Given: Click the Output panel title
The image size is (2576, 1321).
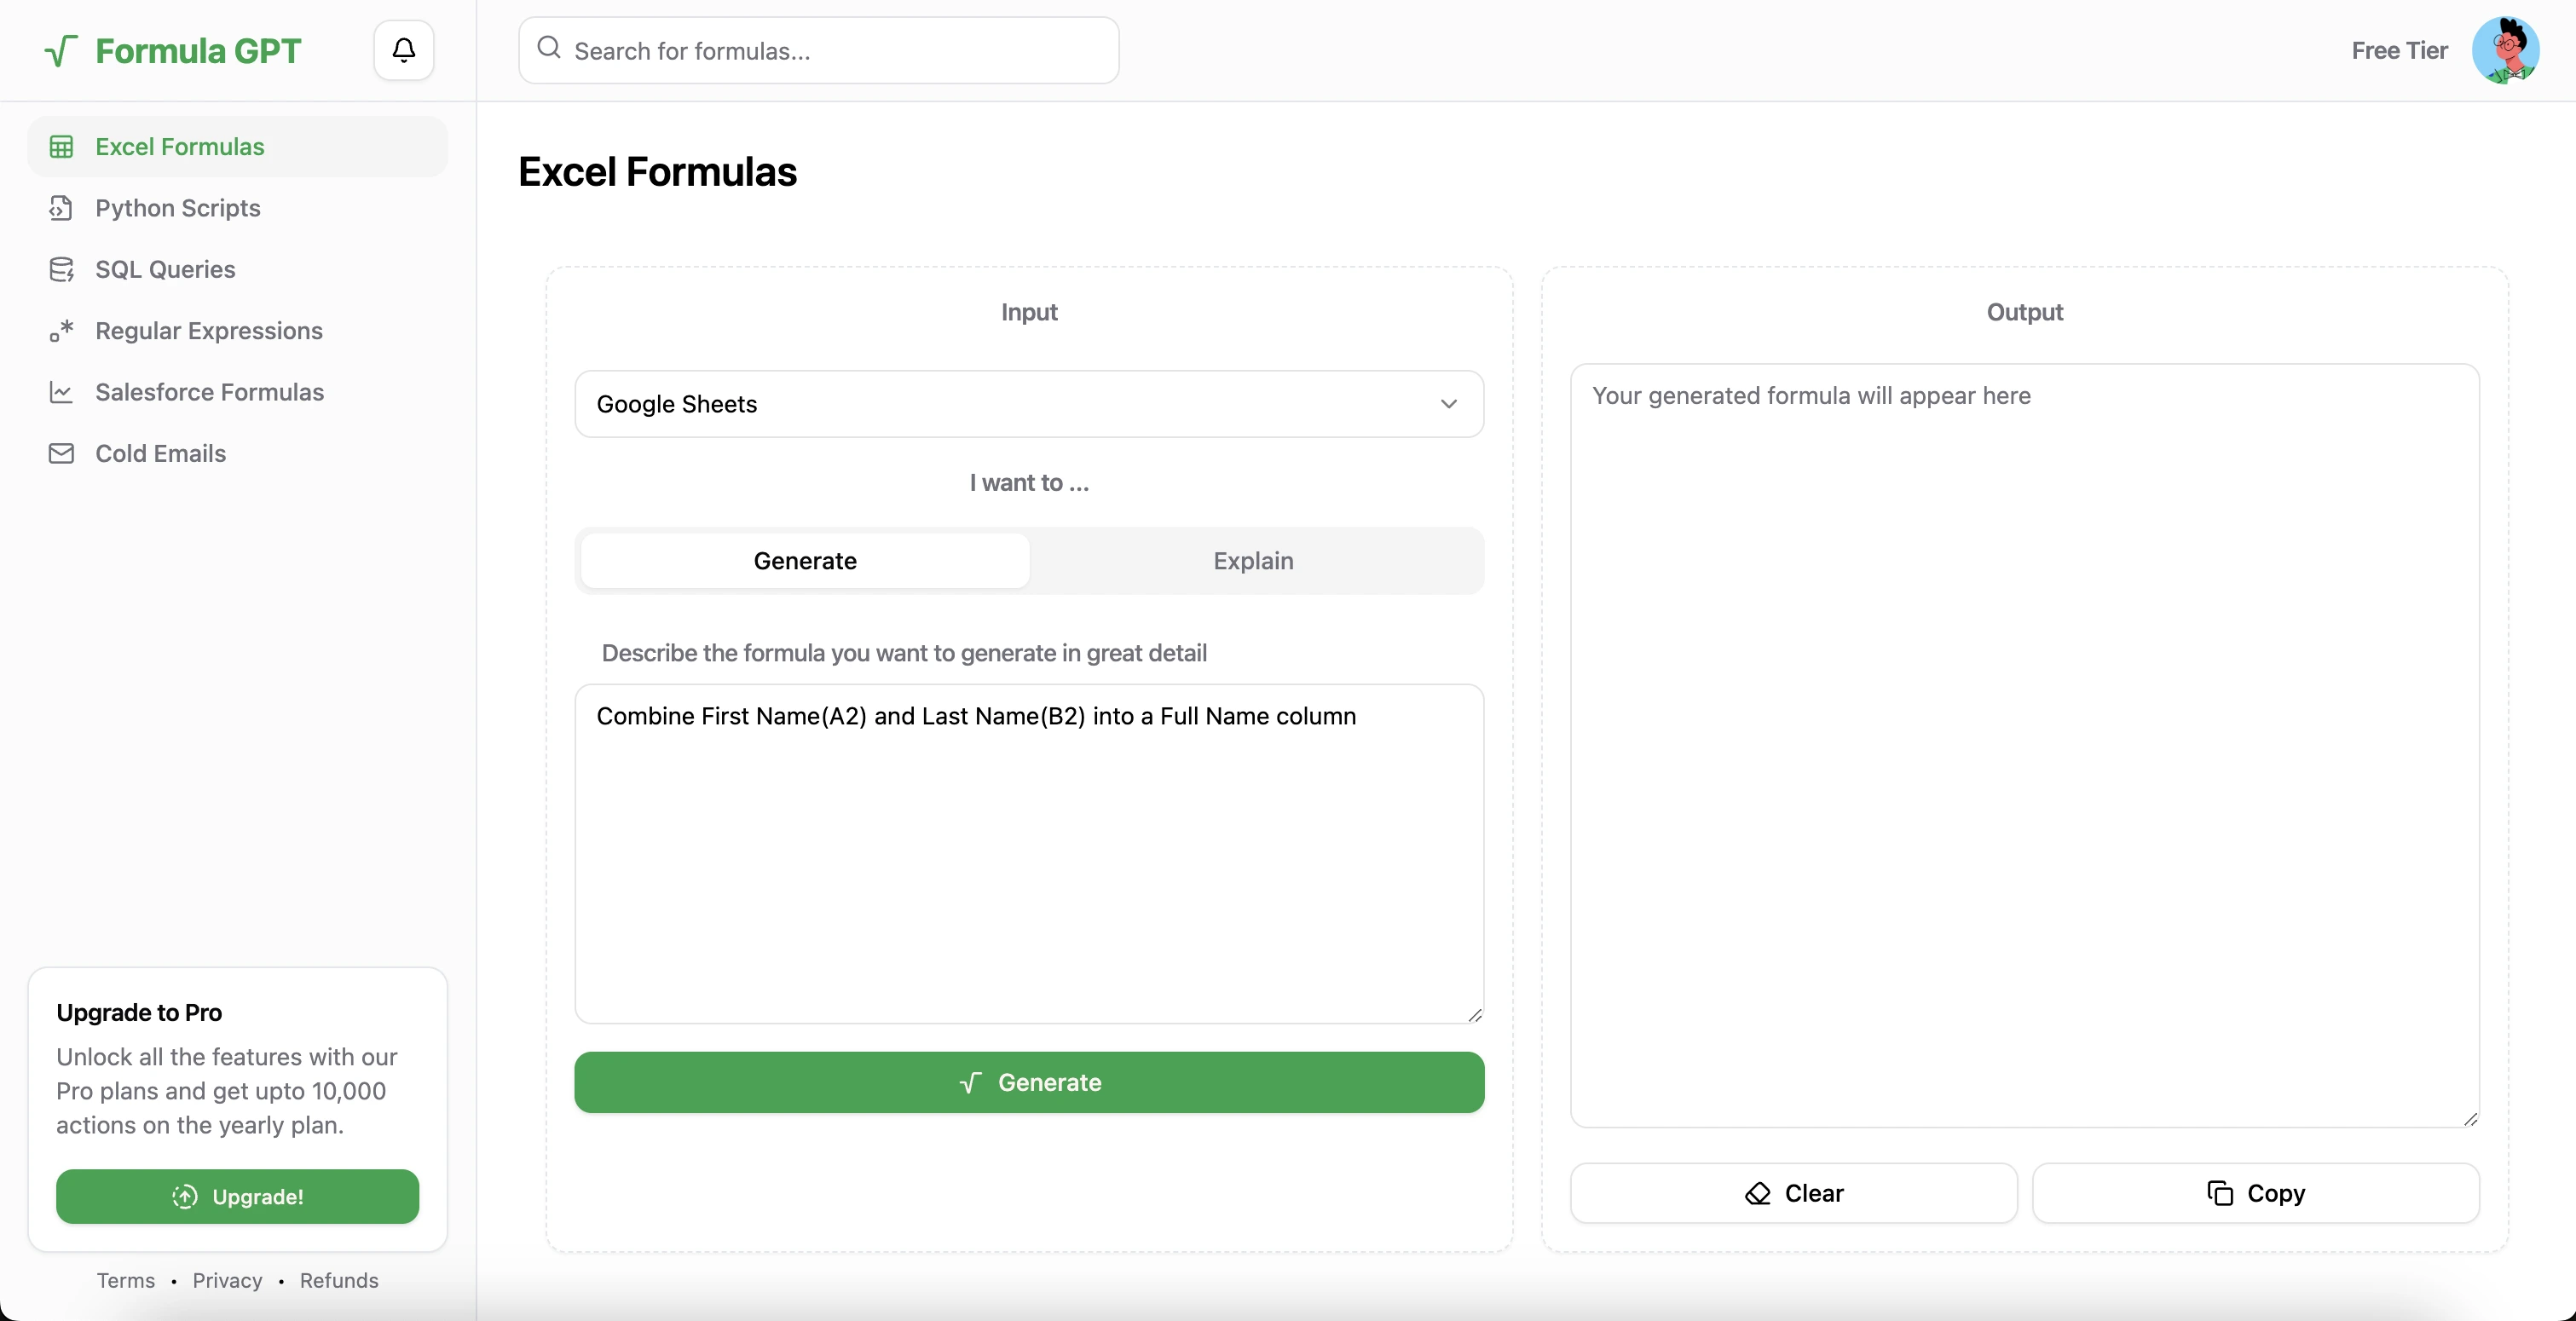Looking at the screenshot, I should [x=2024, y=312].
